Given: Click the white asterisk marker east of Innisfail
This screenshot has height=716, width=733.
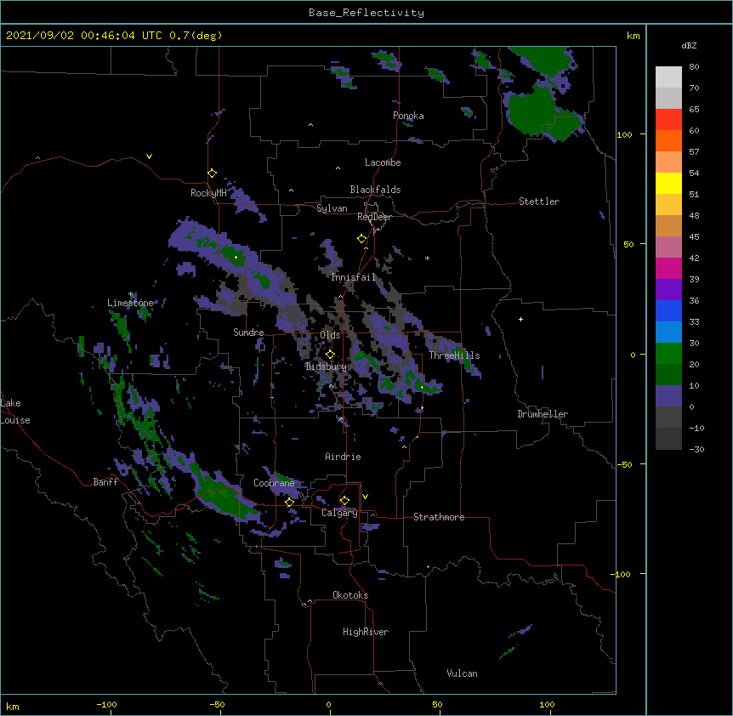Looking at the screenshot, I should (427, 258).
